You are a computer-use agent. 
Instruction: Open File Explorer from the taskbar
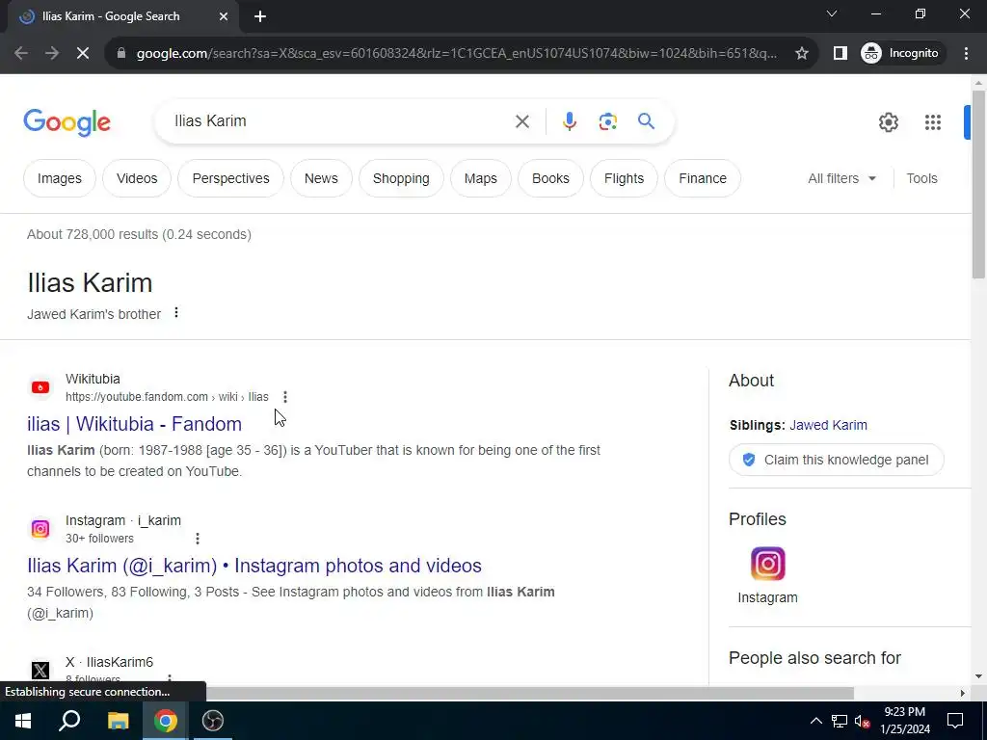[118, 721]
